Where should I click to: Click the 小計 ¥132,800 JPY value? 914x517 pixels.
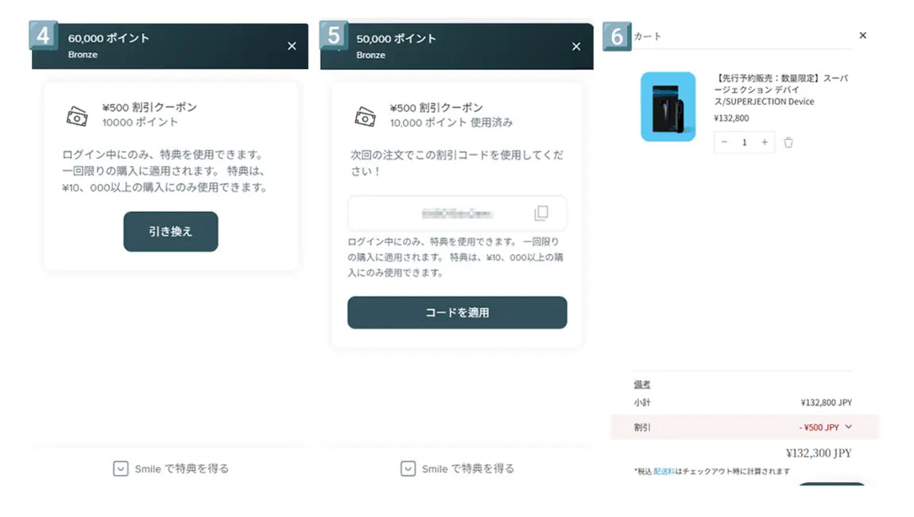[x=826, y=403]
